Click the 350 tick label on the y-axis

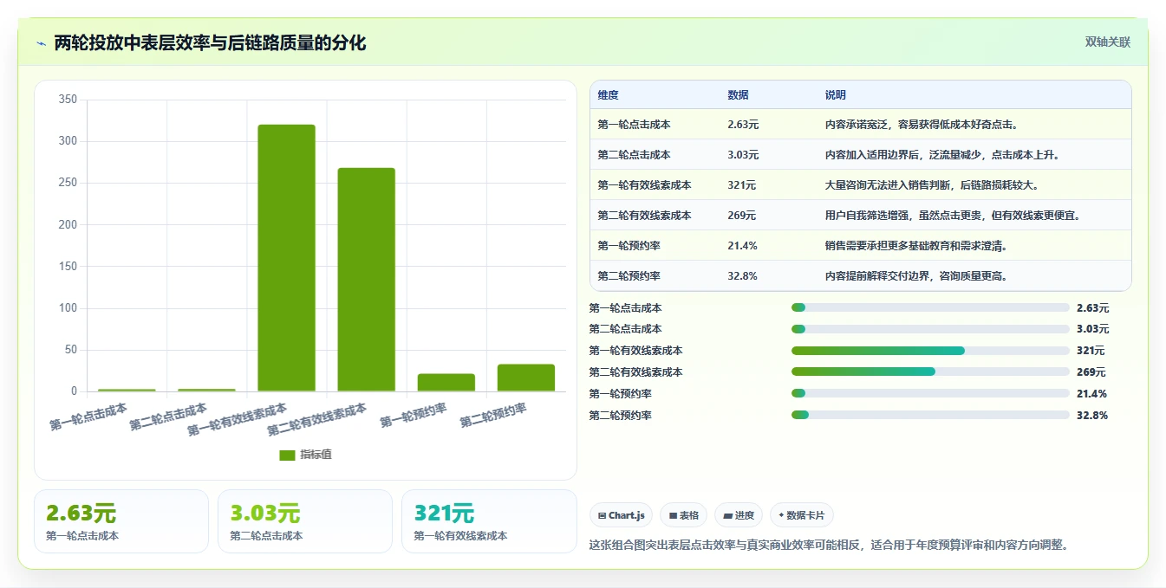point(68,100)
